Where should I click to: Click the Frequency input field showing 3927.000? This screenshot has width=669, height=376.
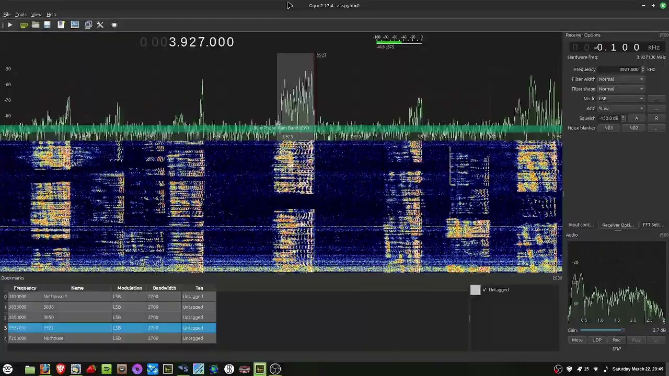[619, 69]
